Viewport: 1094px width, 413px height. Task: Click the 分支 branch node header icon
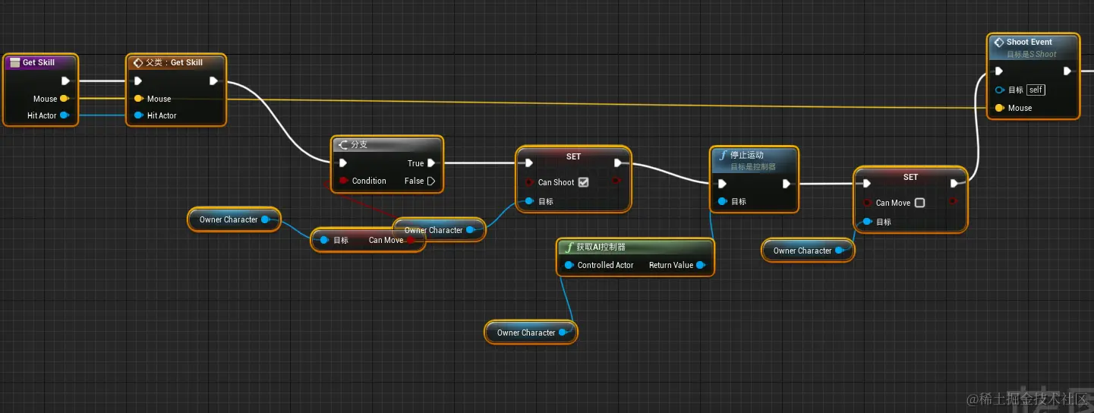[x=342, y=144]
